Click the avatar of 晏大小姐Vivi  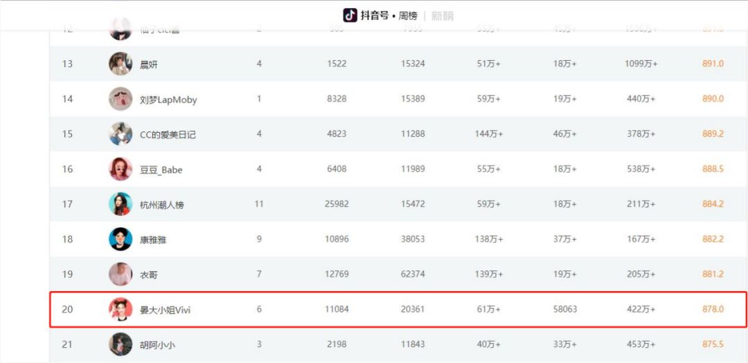121,310
